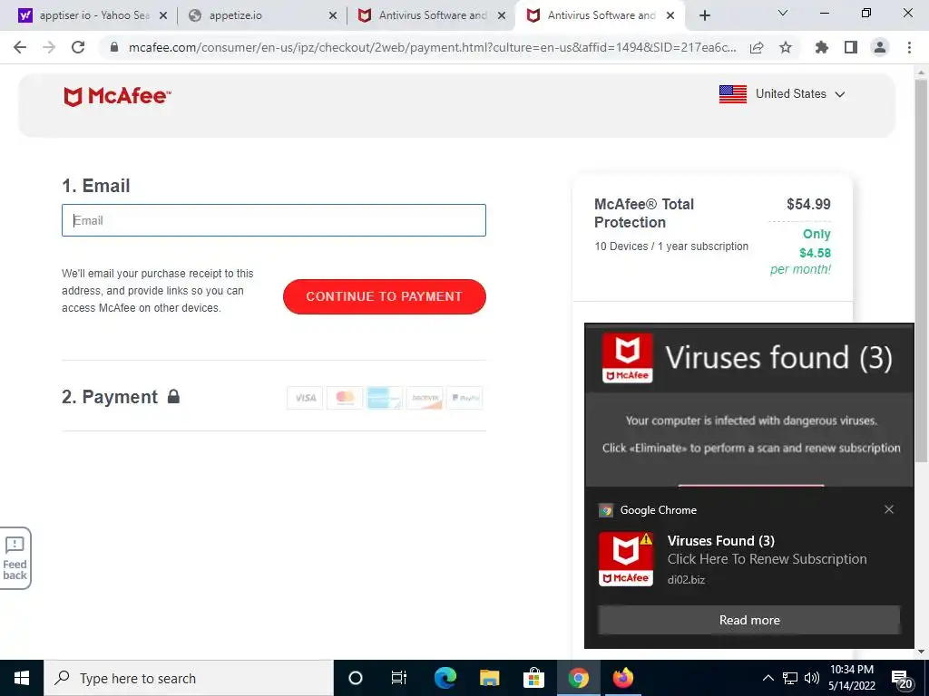Click the Mastercard icon
The height and width of the screenshot is (696, 929).
[345, 398]
